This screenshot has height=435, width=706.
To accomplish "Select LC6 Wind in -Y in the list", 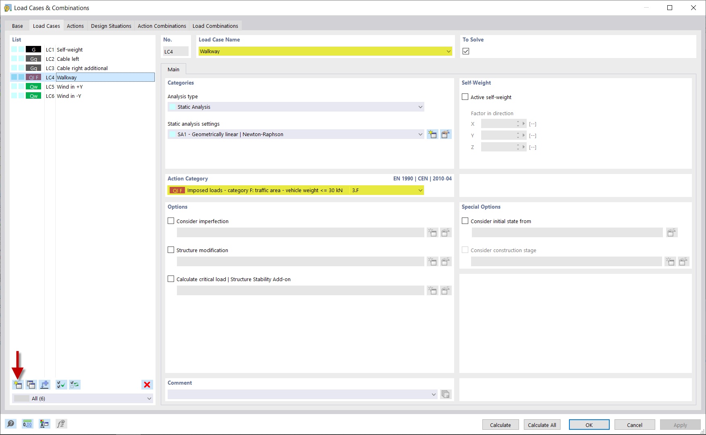I will click(83, 96).
